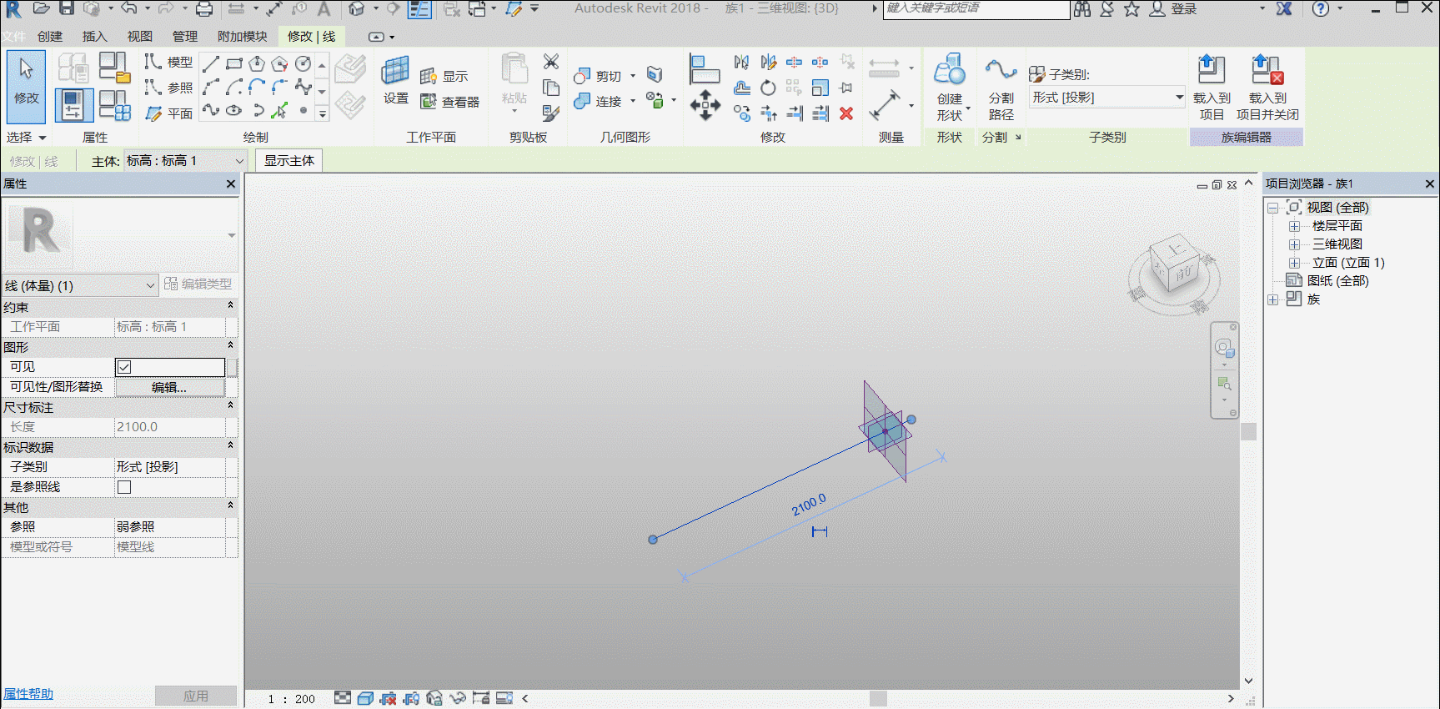
Task: Click the keyword search input field
Action: pyautogui.click(x=976, y=9)
